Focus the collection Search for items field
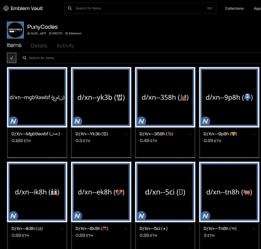The image size is (261, 249). point(140,58)
